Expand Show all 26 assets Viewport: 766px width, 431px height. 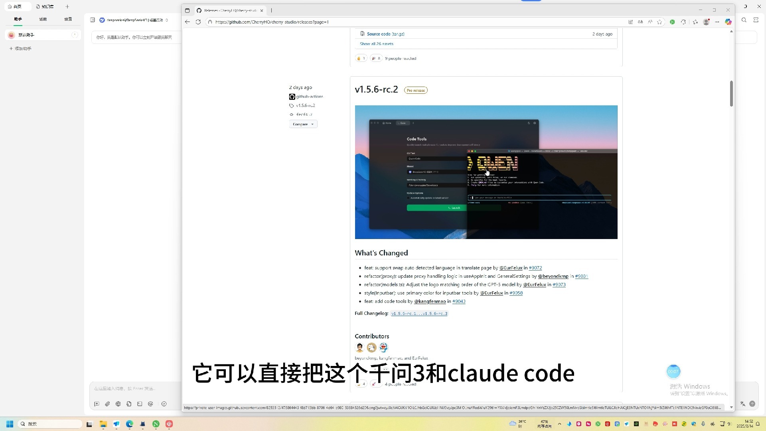(x=376, y=44)
